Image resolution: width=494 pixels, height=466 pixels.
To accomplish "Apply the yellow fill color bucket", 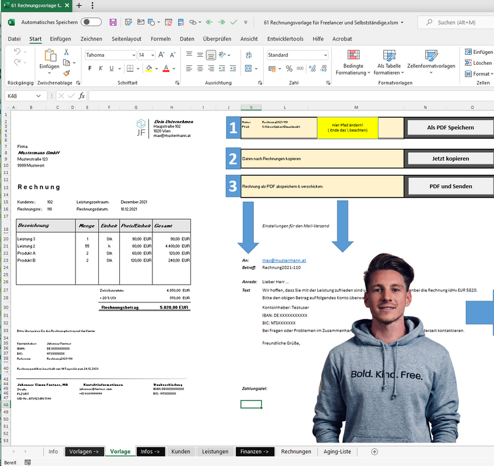I will coord(149,69).
